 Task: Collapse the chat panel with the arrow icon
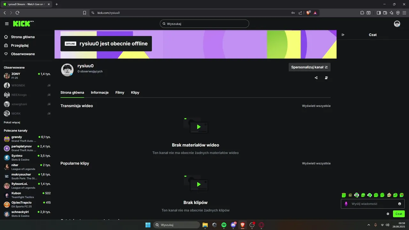coord(343,35)
